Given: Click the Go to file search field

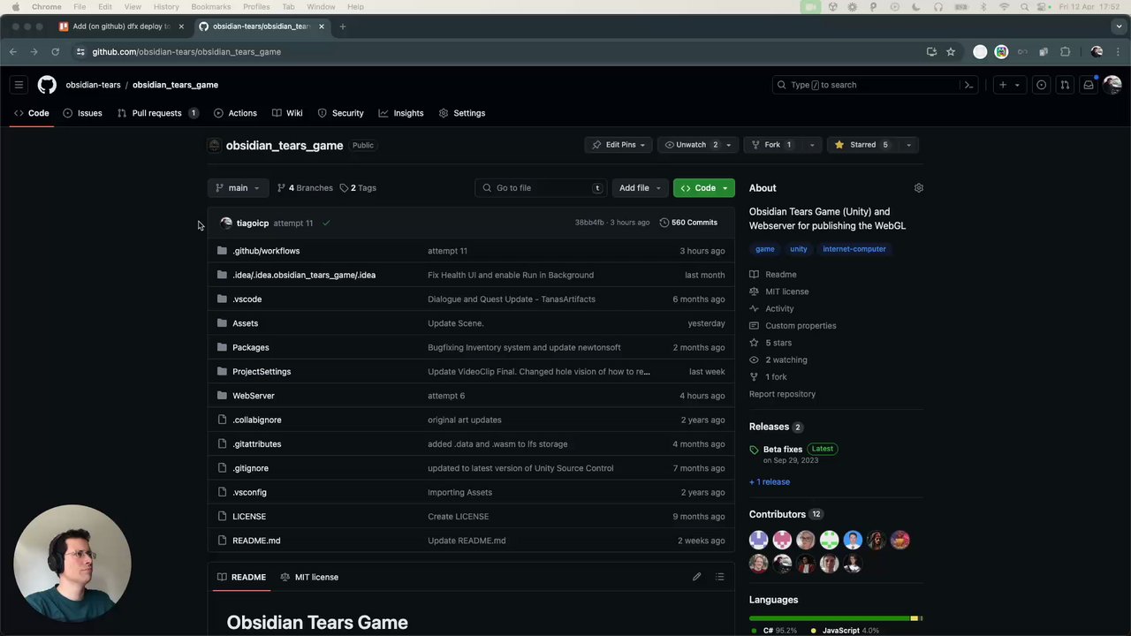Looking at the screenshot, I should point(541,188).
